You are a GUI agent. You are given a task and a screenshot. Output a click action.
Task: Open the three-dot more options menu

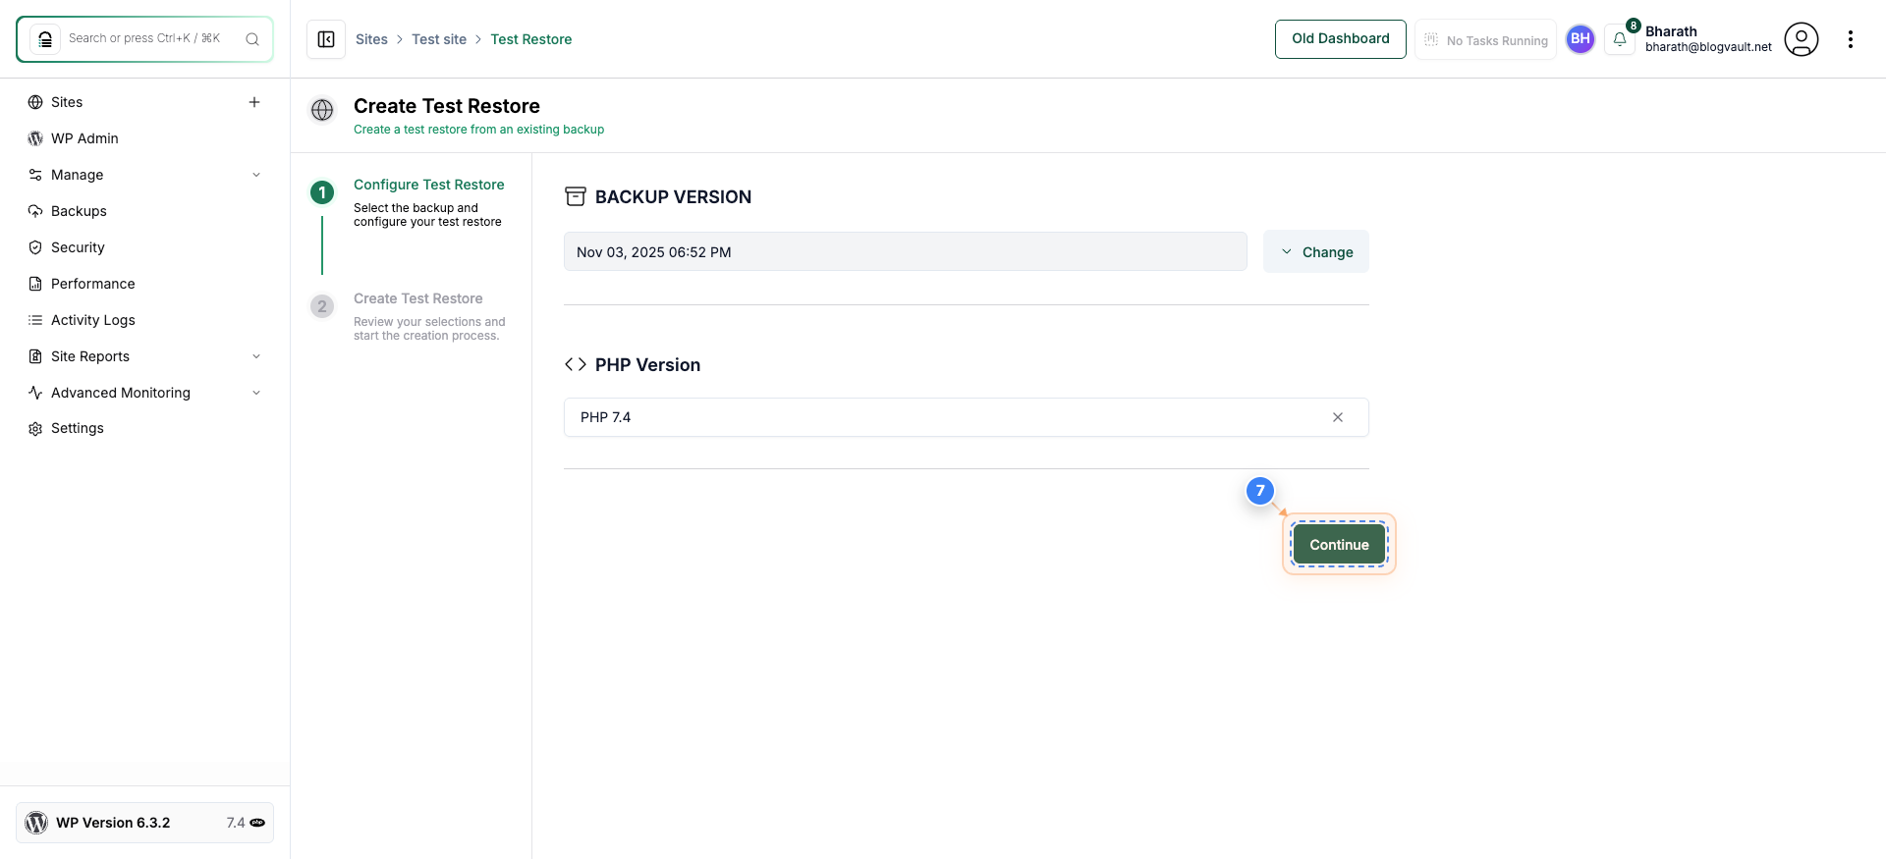[1851, 39]
